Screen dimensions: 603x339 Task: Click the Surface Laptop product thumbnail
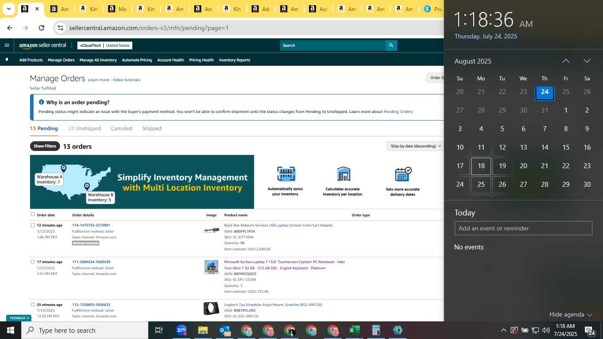tap(211, 267)
